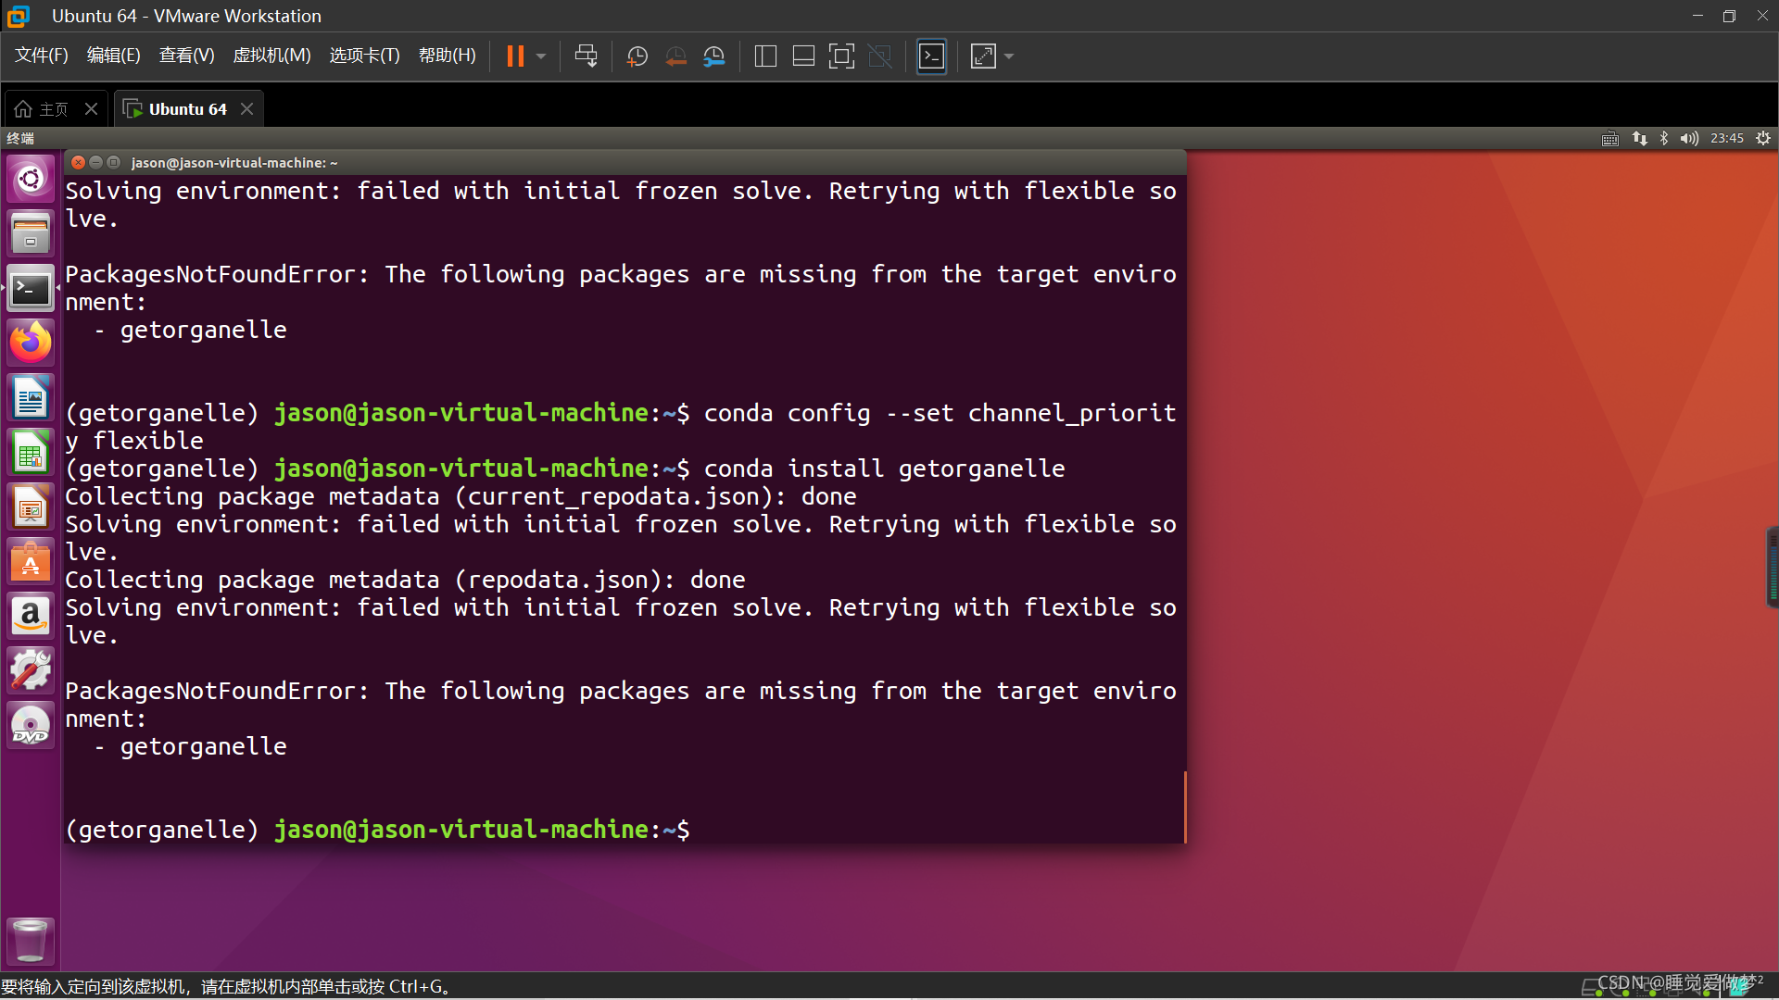Screen dimensions: 1779x1000
Task: Open the 选项卡(T) menu
Action: [x=364, y=56]
